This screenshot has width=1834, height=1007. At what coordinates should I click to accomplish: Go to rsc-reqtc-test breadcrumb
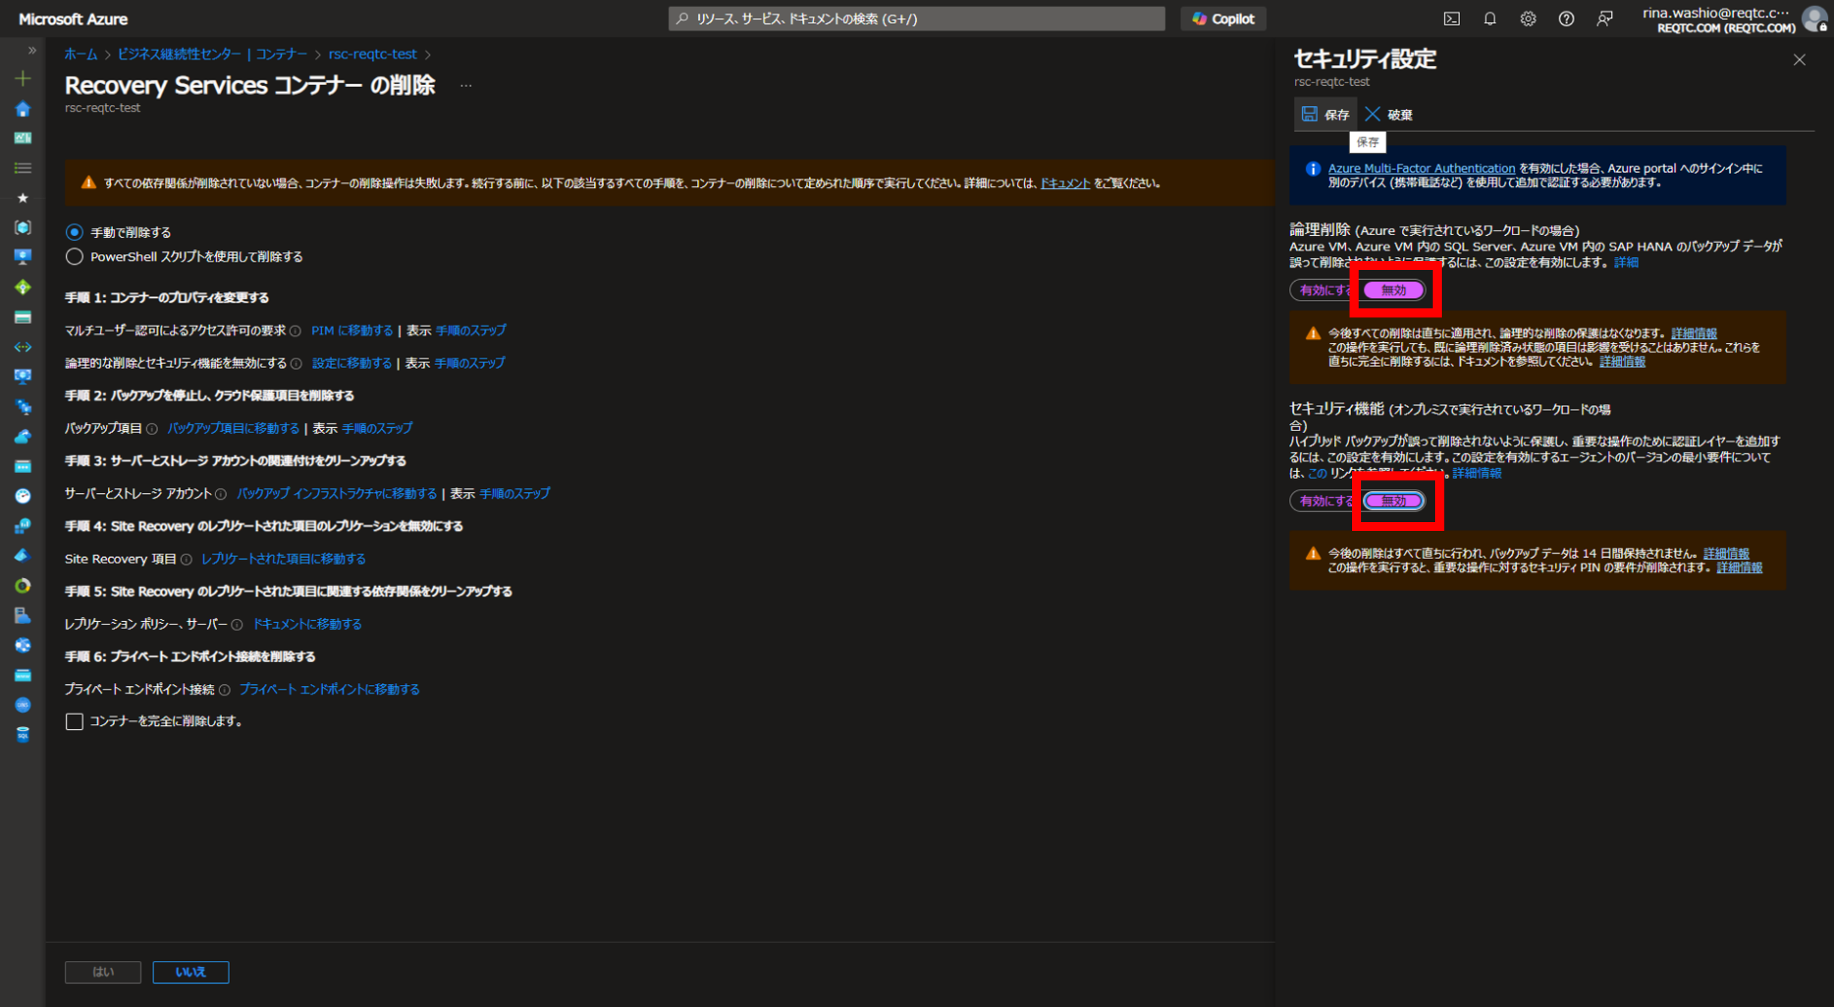[x=372, y=54]
